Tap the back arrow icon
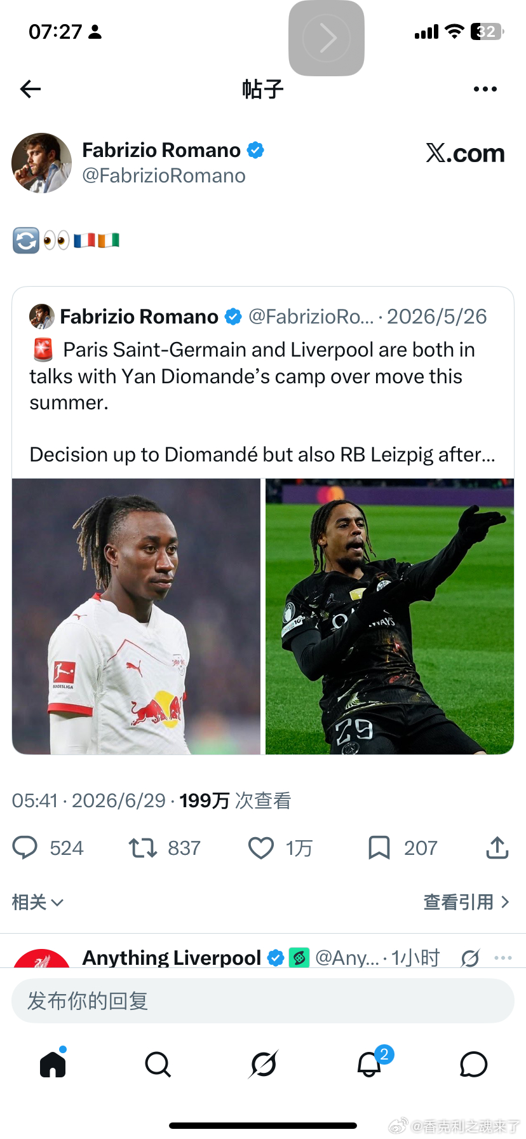The image size is (526, 1139). pyautogui.click(x=30, y=89)
